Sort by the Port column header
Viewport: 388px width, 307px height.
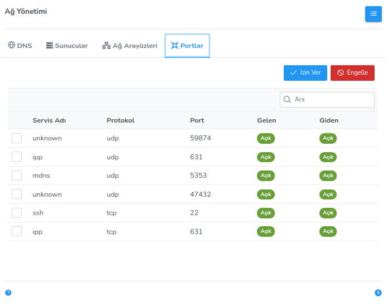point(197,120)
